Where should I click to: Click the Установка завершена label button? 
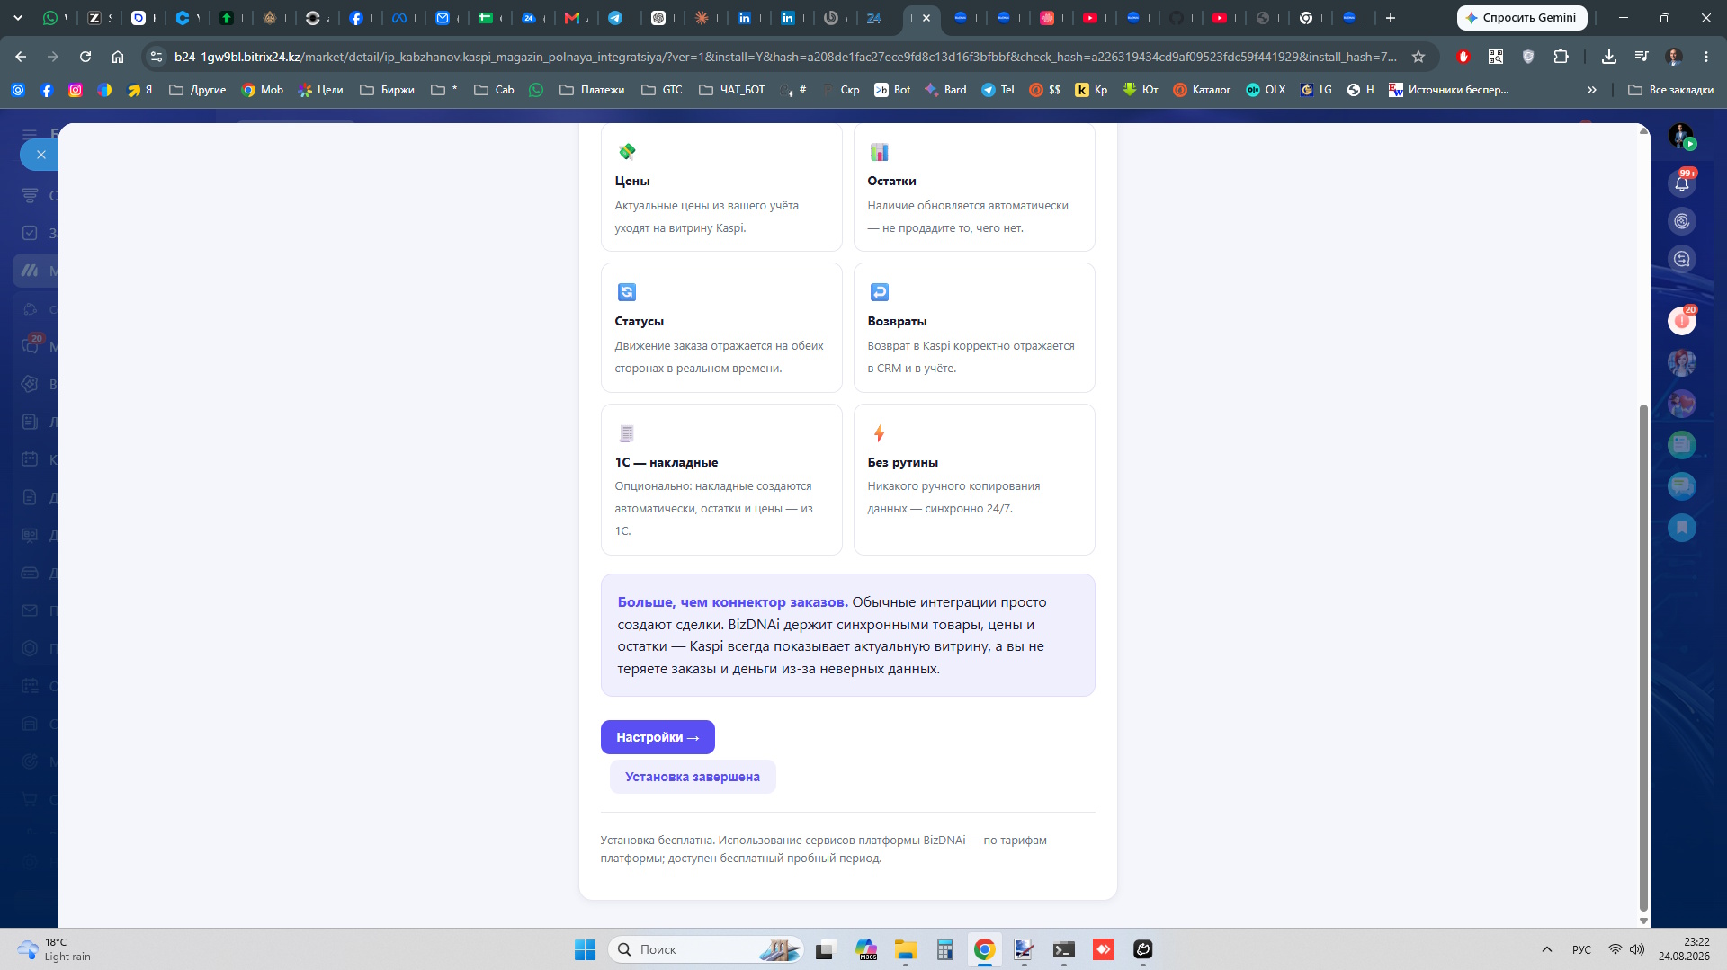coord(693,777)
